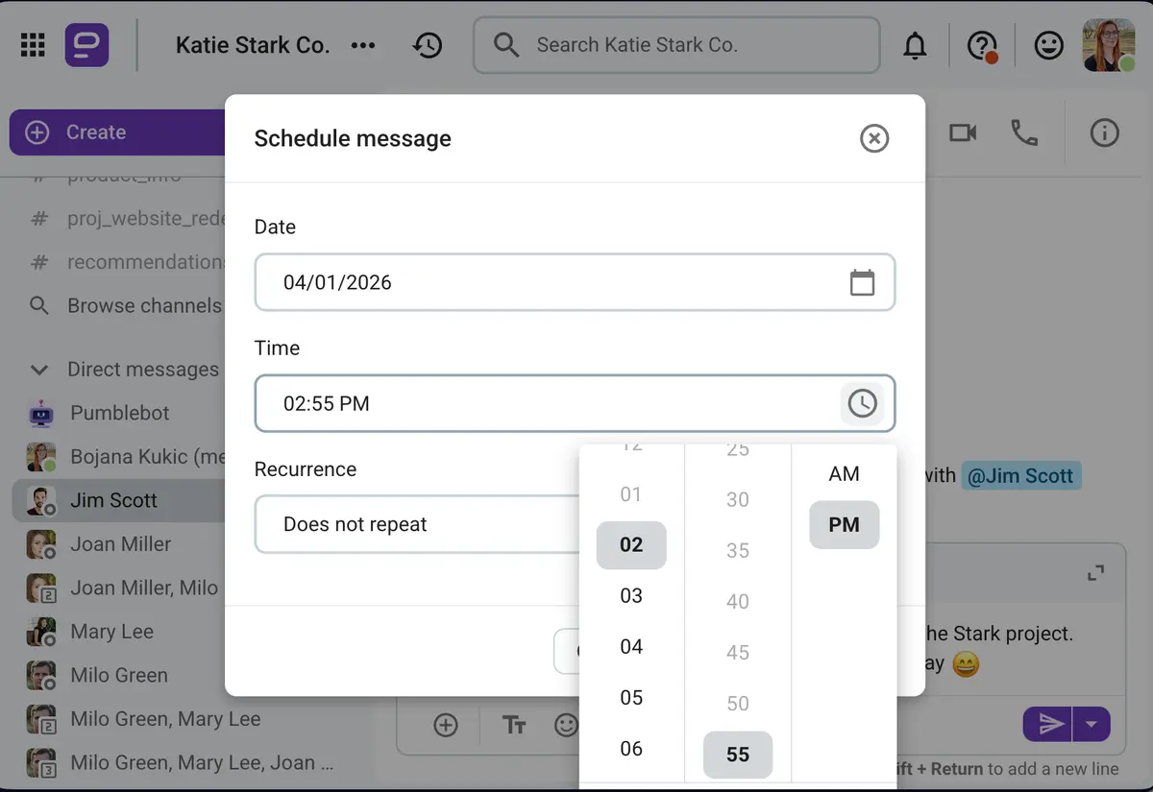1153x792 pixels.
Task: Keep PM selected in the time picker
Action: coord(844,524)
